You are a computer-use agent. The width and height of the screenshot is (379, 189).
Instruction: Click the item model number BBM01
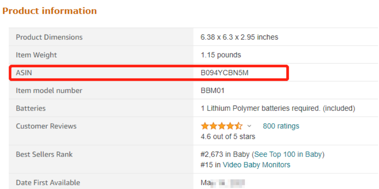coord(213,91)
